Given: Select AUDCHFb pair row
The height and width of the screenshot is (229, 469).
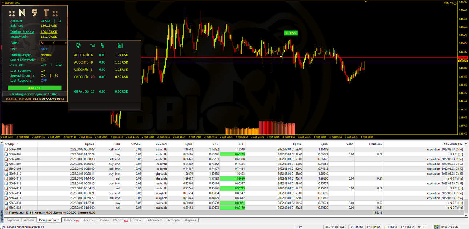Looking at the screenshot, I should [x=101, y=62].
